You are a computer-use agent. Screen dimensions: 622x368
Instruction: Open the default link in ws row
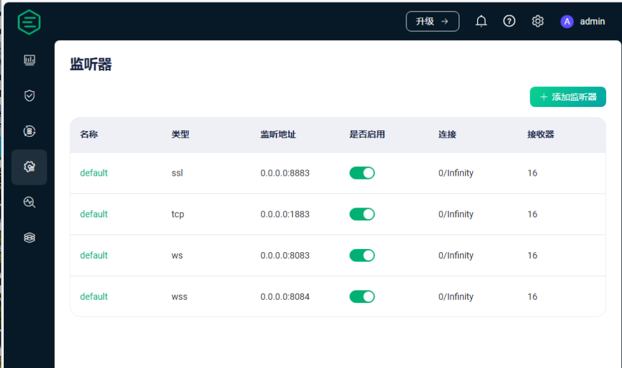94,255
